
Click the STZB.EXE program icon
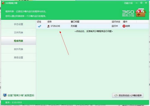pos(49,26)
